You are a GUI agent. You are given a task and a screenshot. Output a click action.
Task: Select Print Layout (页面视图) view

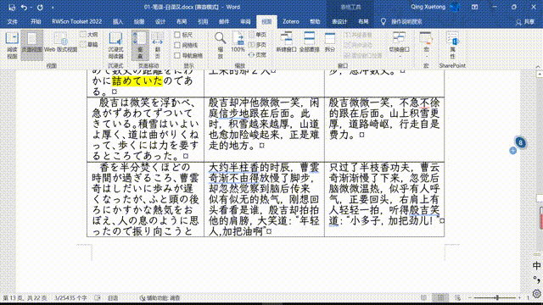[x=32, y=45]
